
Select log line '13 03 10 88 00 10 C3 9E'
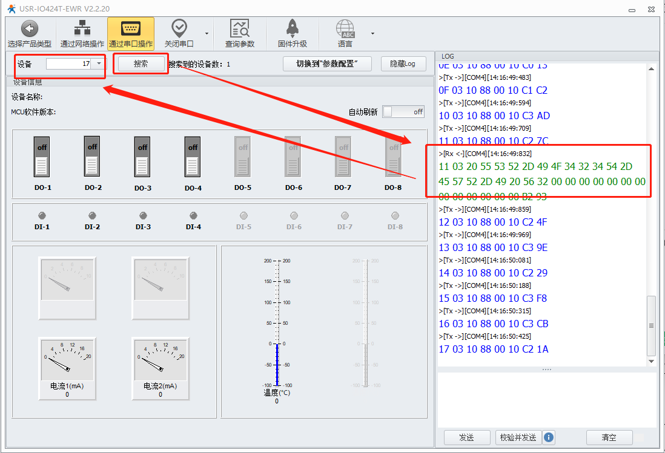(493, 248)
